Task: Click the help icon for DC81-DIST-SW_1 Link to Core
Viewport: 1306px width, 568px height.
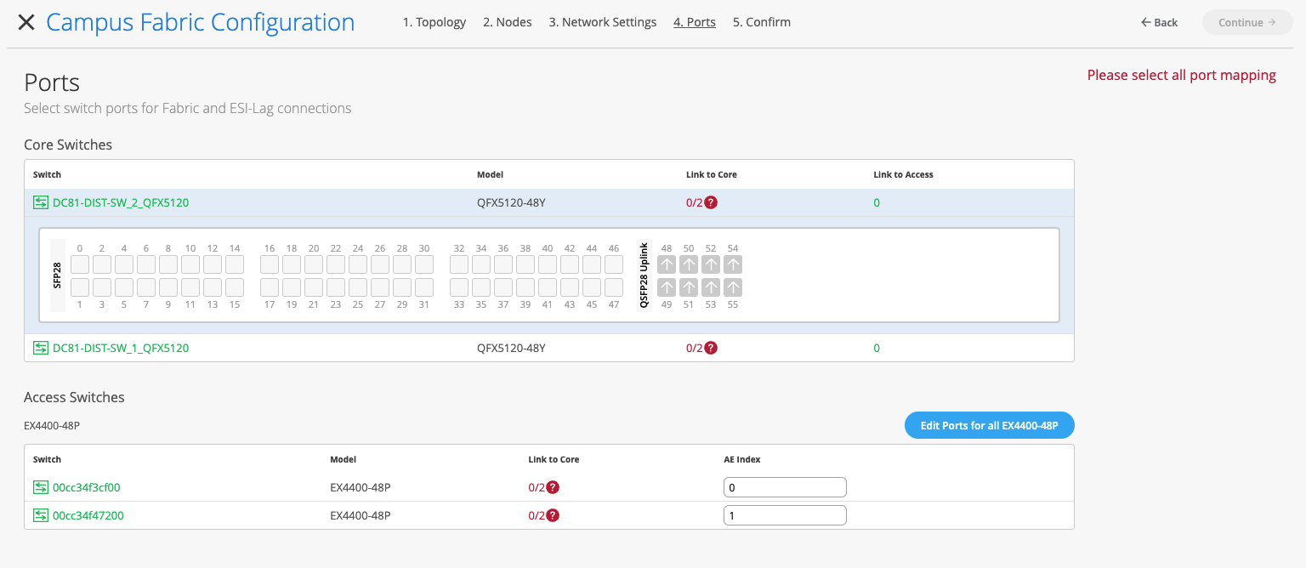Action: 711,348
